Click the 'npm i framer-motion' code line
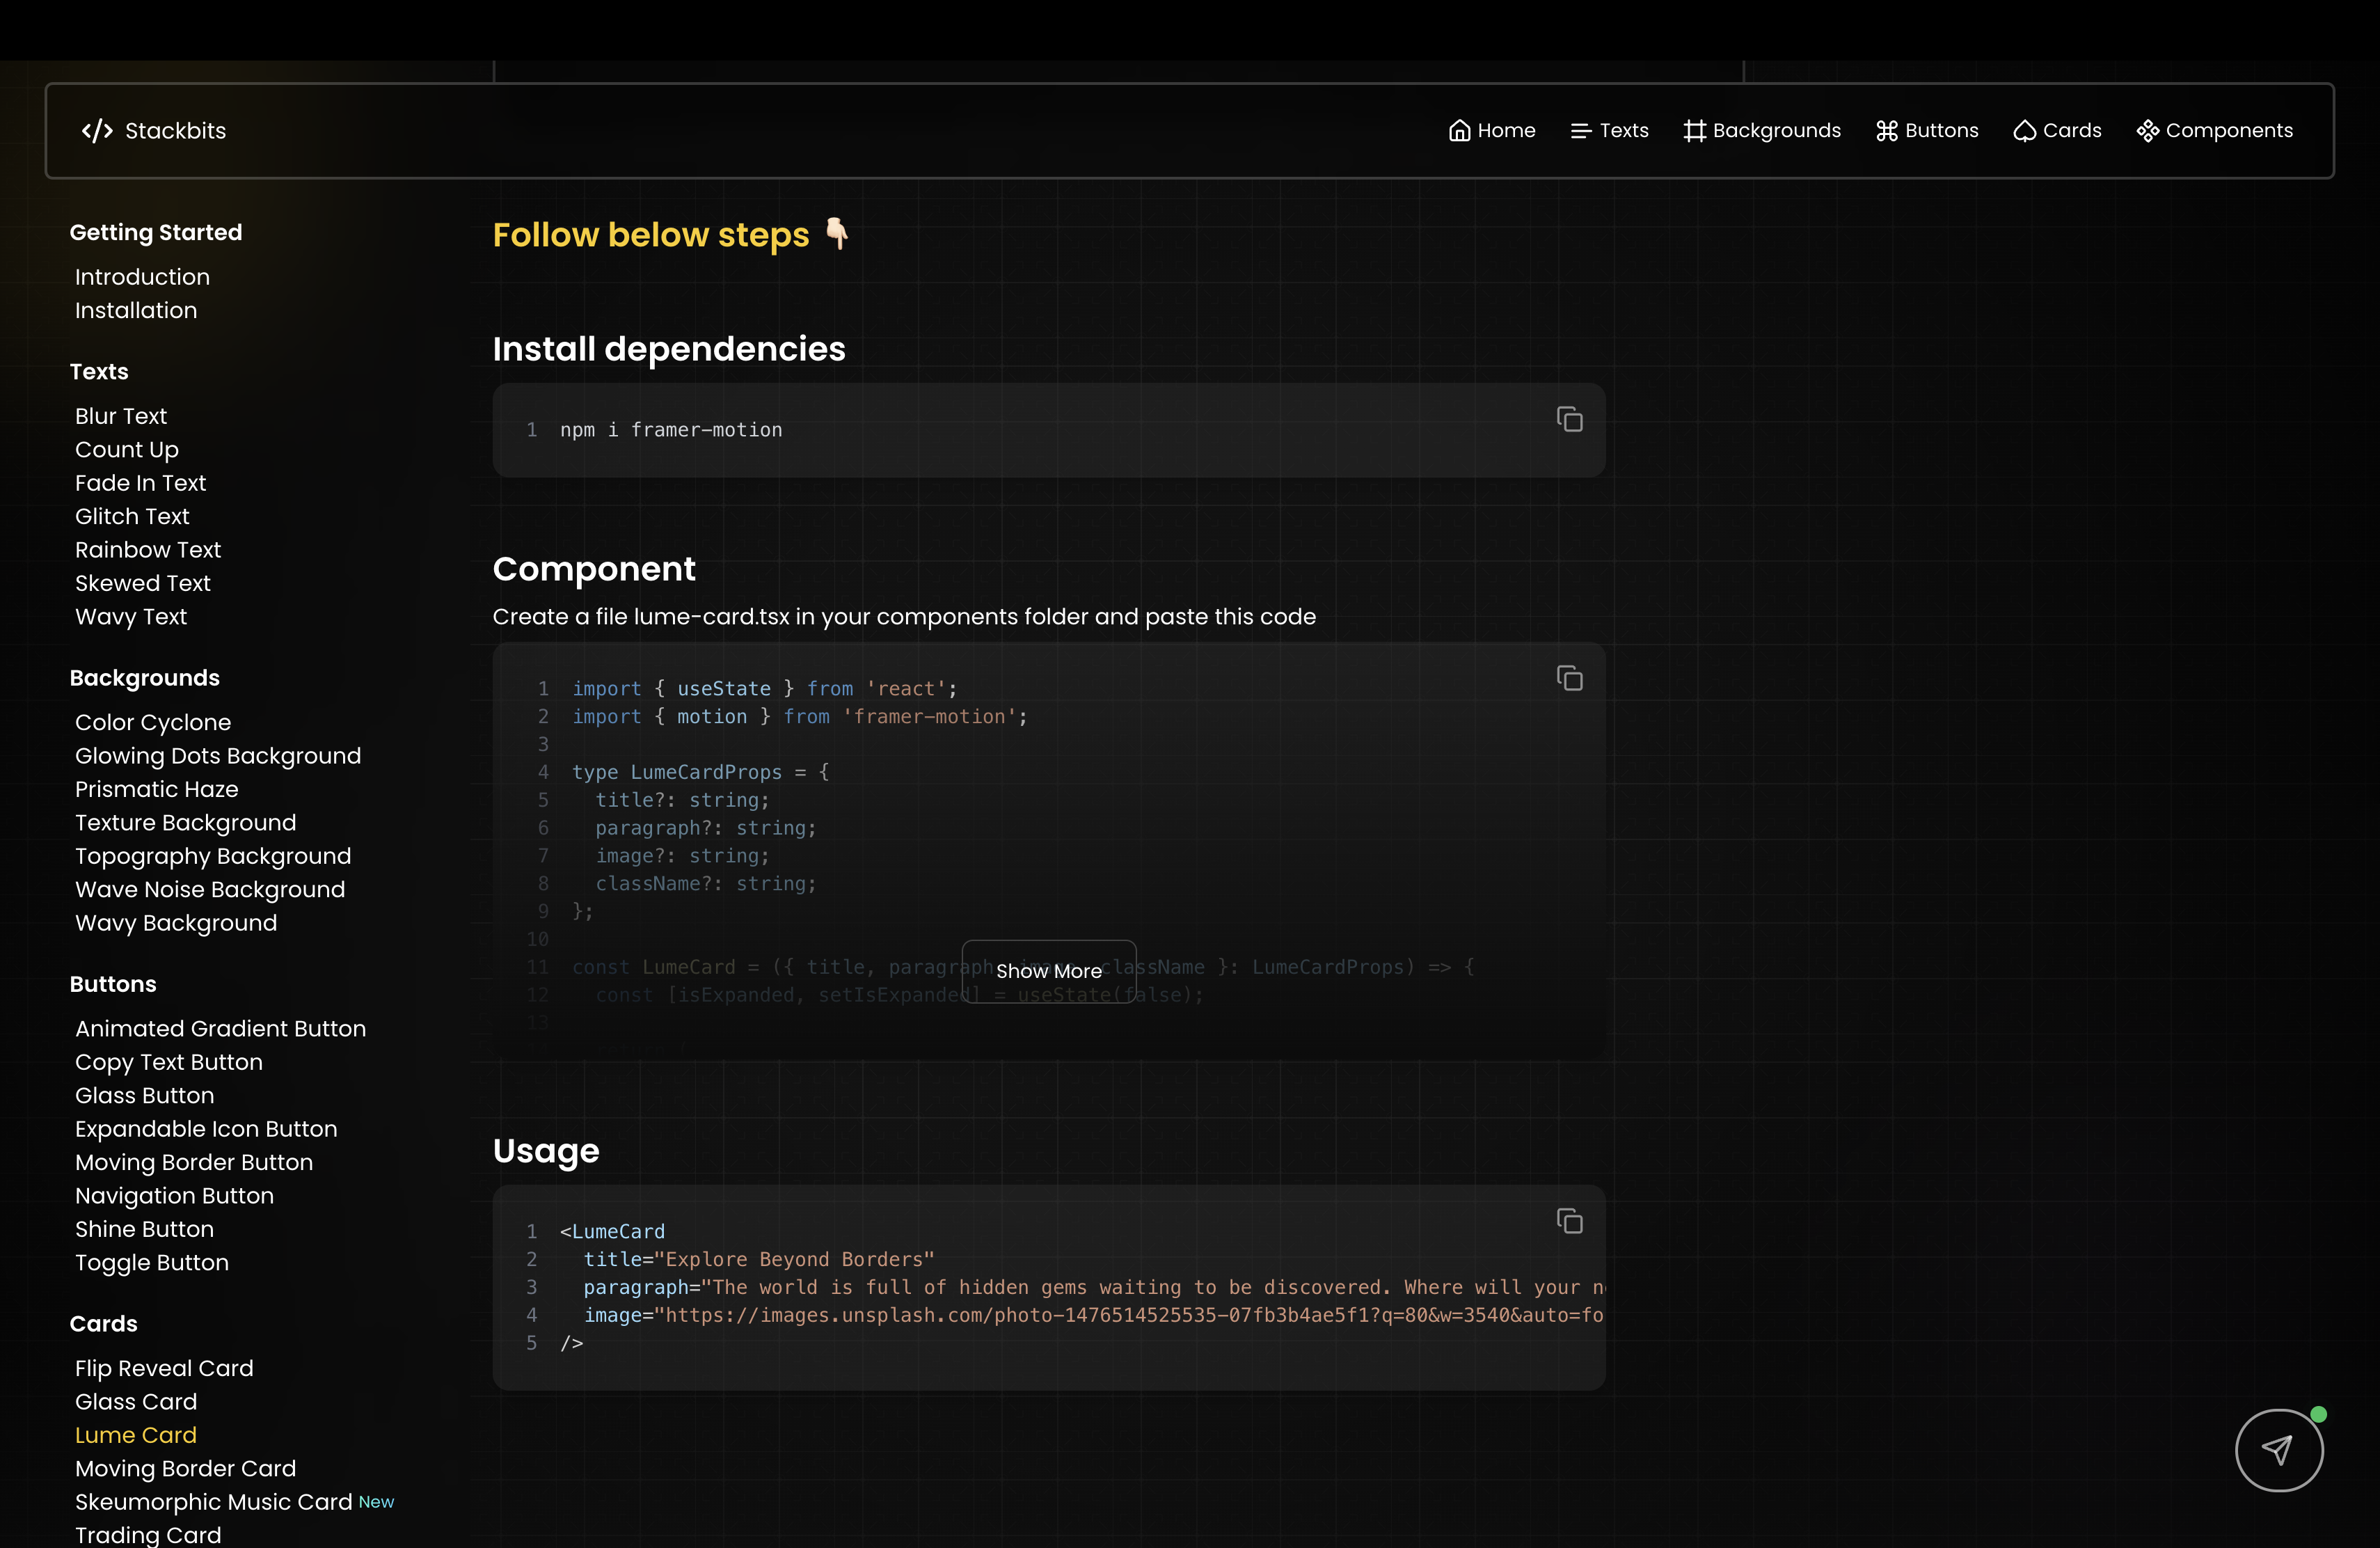2380x1548 pixels. point(671,430)
